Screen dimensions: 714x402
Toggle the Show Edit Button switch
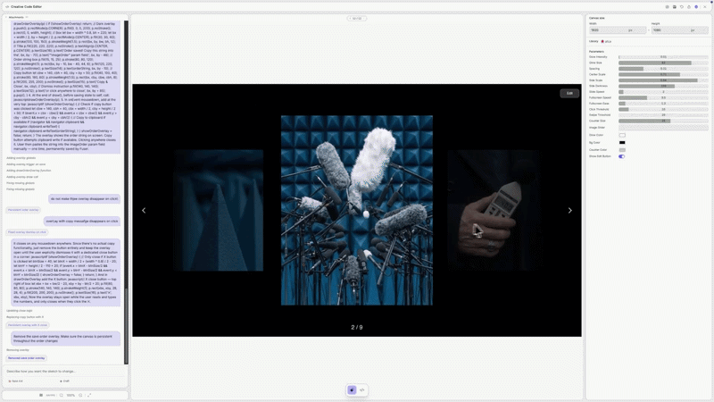pyautogui.click(x=621, y=156)
